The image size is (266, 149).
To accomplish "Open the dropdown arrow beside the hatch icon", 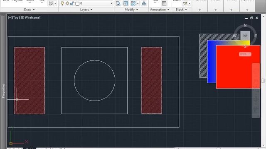I will coord(55,3).
